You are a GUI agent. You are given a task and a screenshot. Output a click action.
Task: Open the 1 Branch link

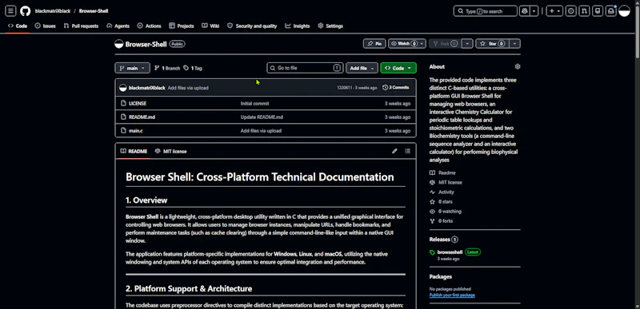(167, 68)
